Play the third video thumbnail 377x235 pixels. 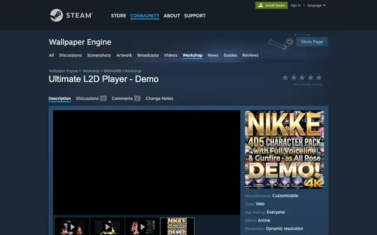coord(142,226)
